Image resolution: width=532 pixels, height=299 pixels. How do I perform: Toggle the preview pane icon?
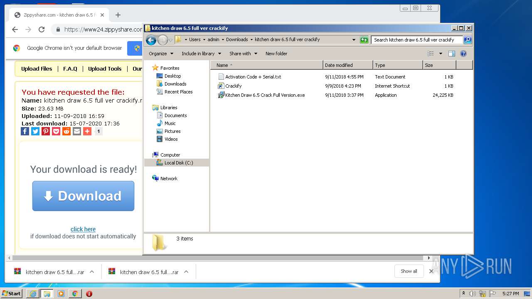(452, 54)
